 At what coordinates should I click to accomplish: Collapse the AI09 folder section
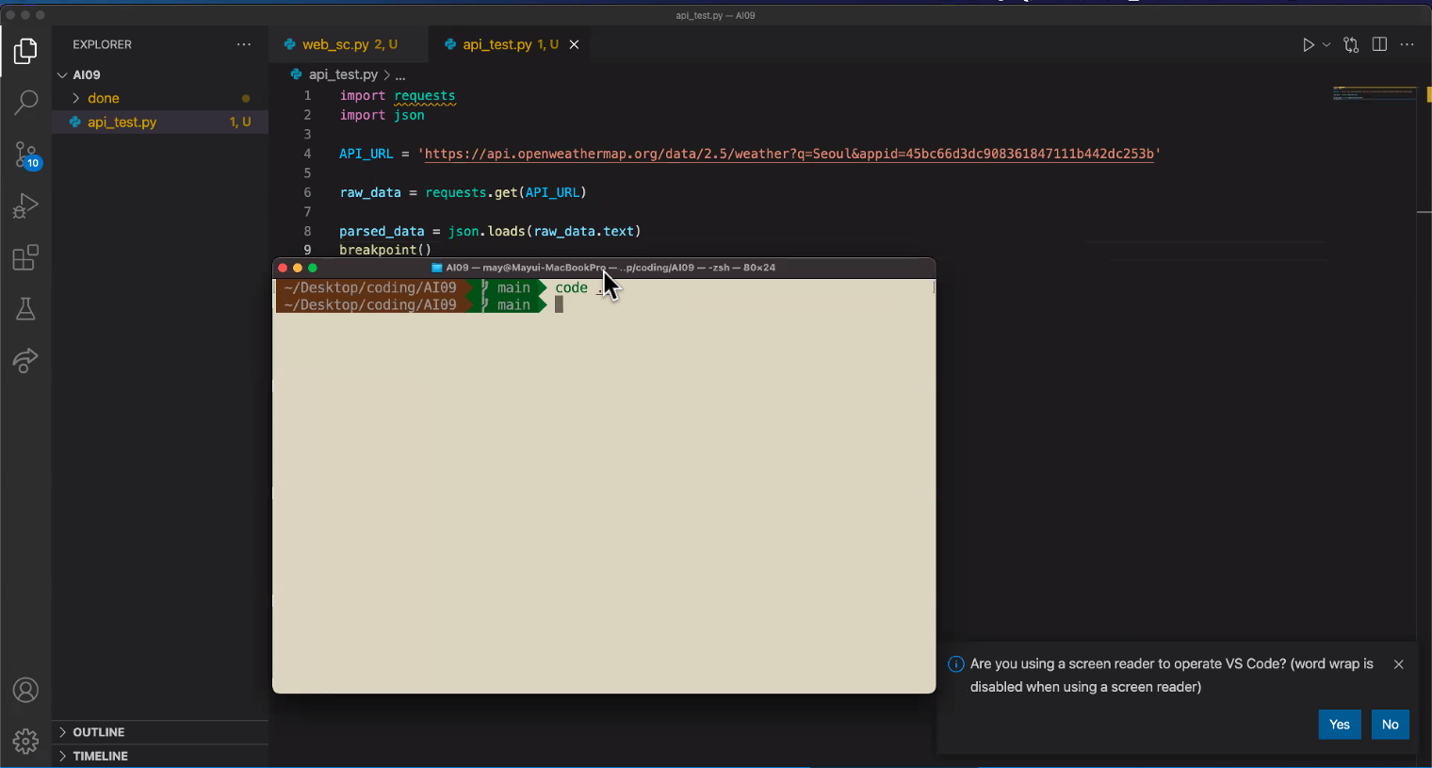(x=160, y=74)
